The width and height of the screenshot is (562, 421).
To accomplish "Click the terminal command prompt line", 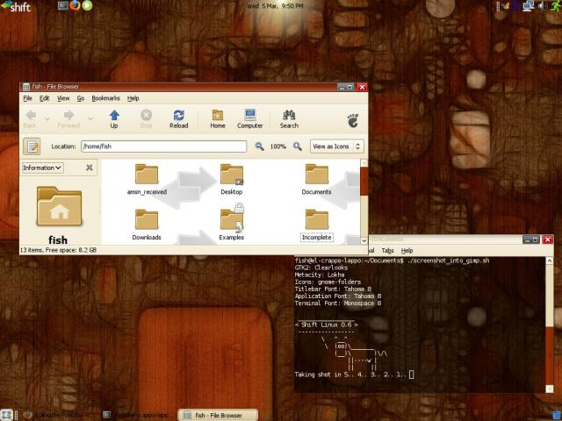I will click(393, 260).
